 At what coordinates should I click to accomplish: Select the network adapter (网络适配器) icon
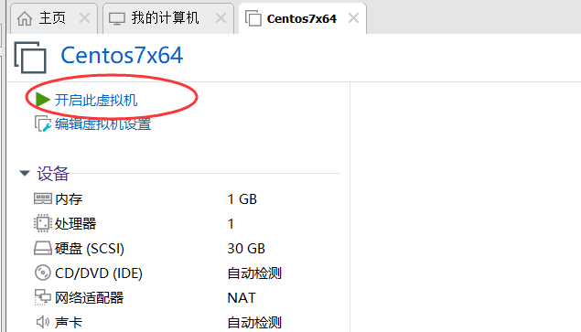[x=43, y=297]
